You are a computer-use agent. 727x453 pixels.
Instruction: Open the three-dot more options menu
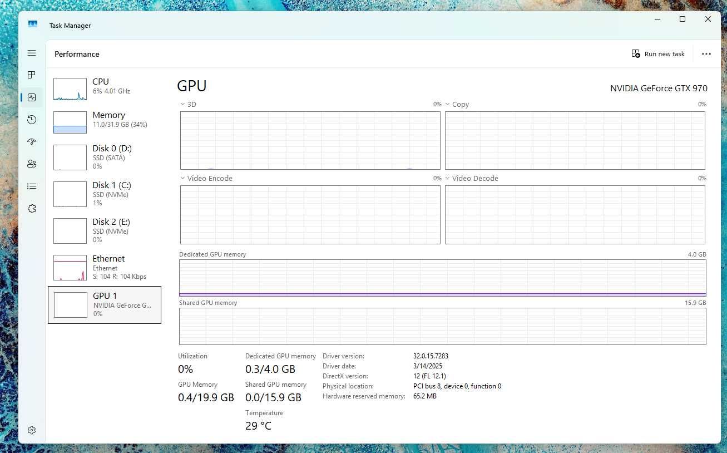coord(706,54)
